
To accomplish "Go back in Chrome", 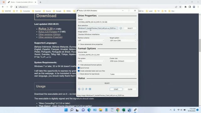I will click(3, 7).
